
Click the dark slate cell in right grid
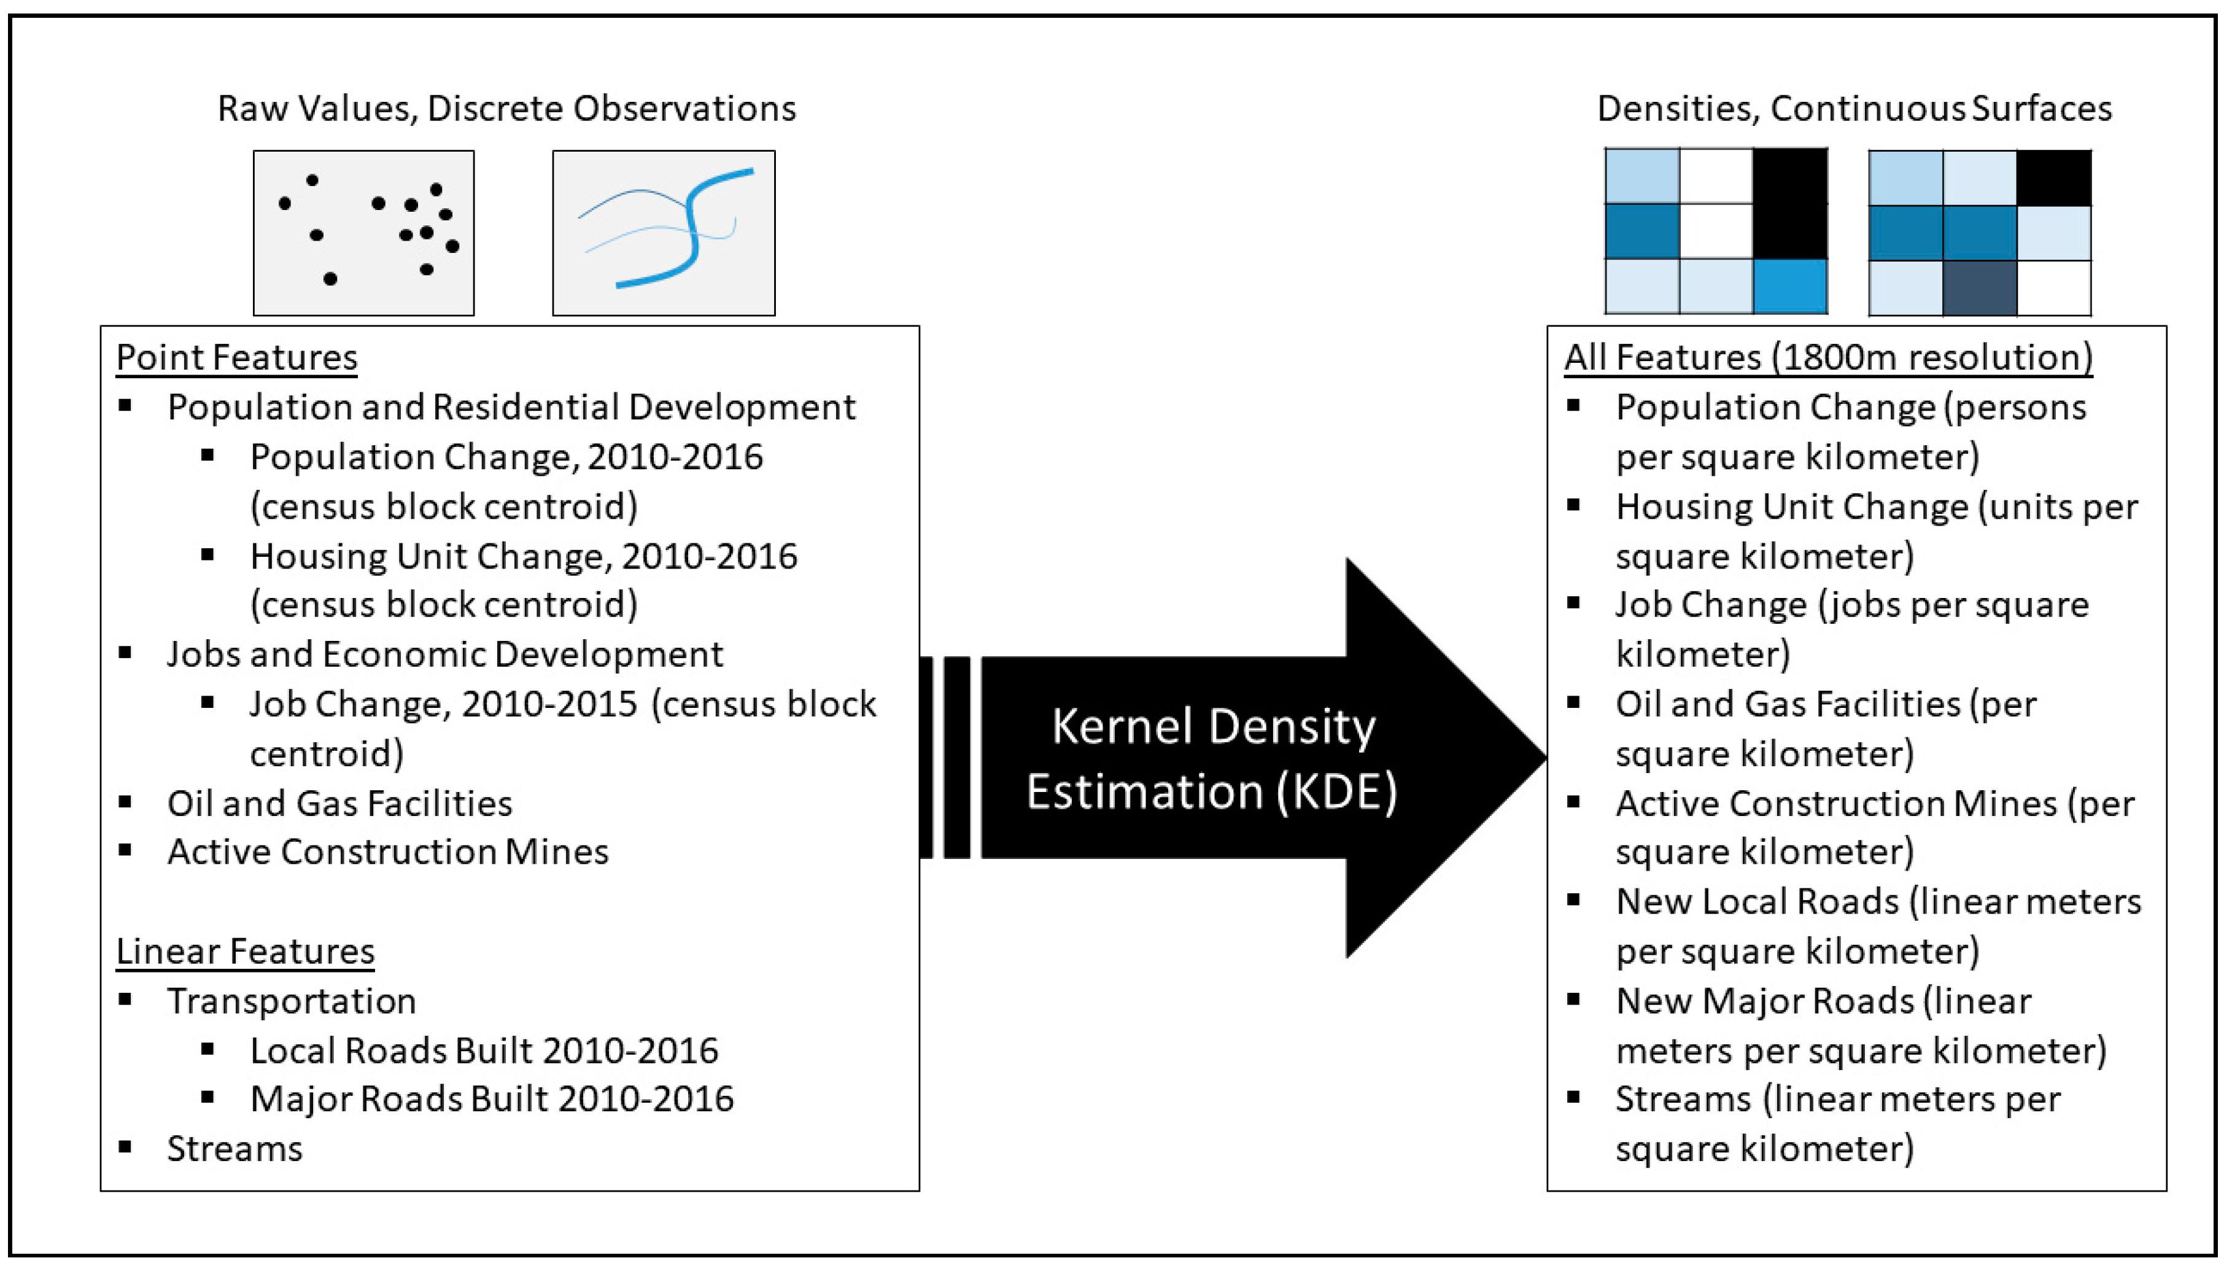point(1979,288)
